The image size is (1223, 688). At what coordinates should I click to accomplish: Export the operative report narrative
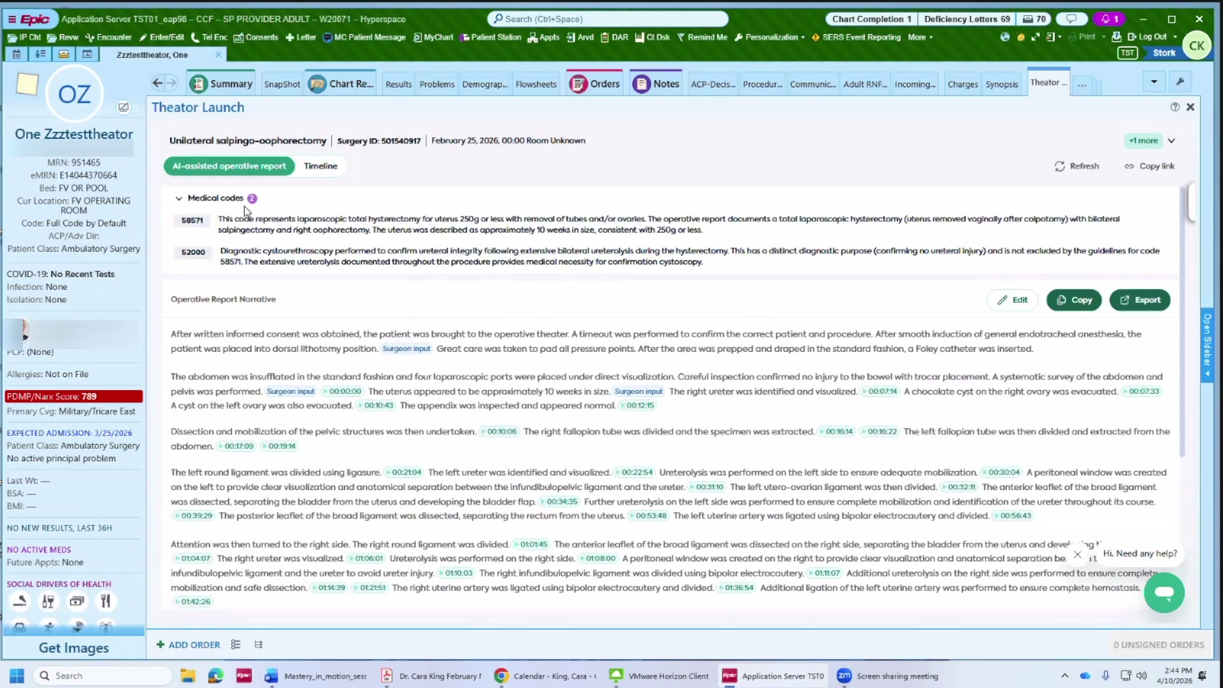click(x=1140, y=299)
